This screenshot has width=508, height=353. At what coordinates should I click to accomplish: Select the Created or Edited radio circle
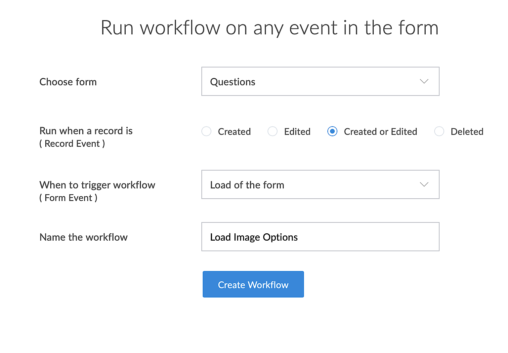[332, 132]
